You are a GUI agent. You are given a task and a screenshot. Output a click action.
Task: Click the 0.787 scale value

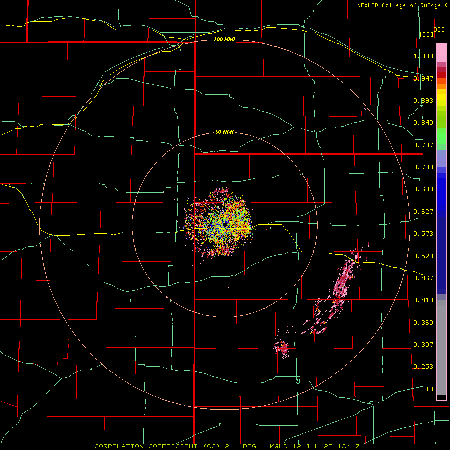(x=423, y=145)
